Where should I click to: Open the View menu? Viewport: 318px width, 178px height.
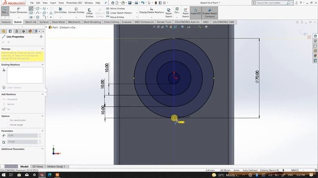(x=45, y=3)
